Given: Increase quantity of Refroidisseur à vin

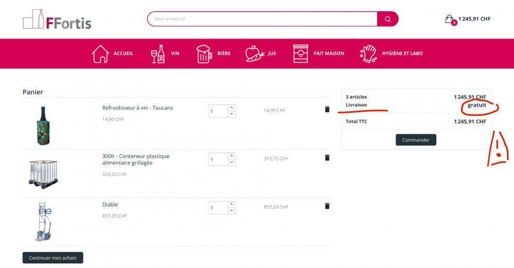Looking at the screenshot, I should [231, 108].
